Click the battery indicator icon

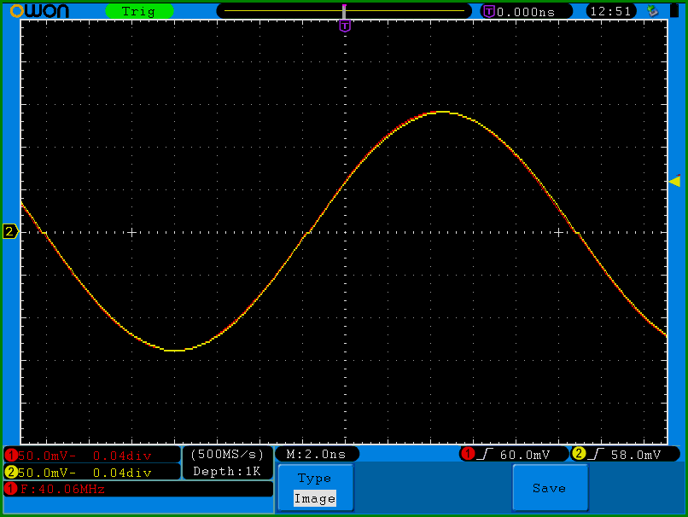674,10
